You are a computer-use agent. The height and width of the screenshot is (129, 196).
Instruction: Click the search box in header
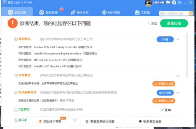coord(174,13)
